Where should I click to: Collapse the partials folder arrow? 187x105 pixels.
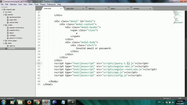[x=4, y=15]
